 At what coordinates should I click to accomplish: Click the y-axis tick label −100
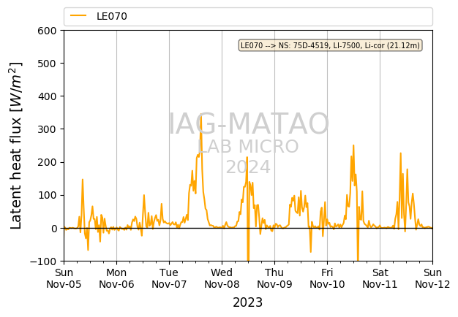(x=43, y=261)
